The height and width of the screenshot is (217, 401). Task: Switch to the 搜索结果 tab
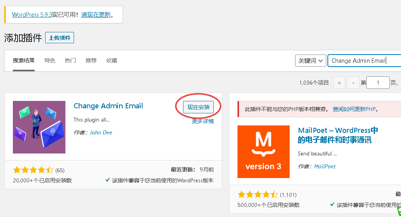click(x=24, y=60)
